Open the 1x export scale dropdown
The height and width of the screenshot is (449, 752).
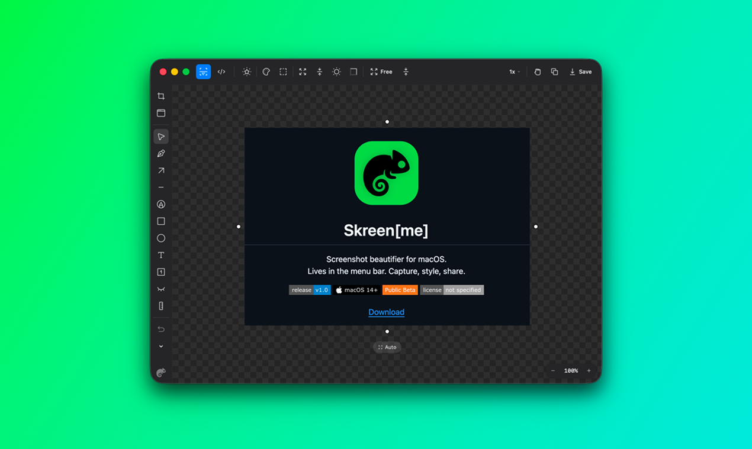514,71
